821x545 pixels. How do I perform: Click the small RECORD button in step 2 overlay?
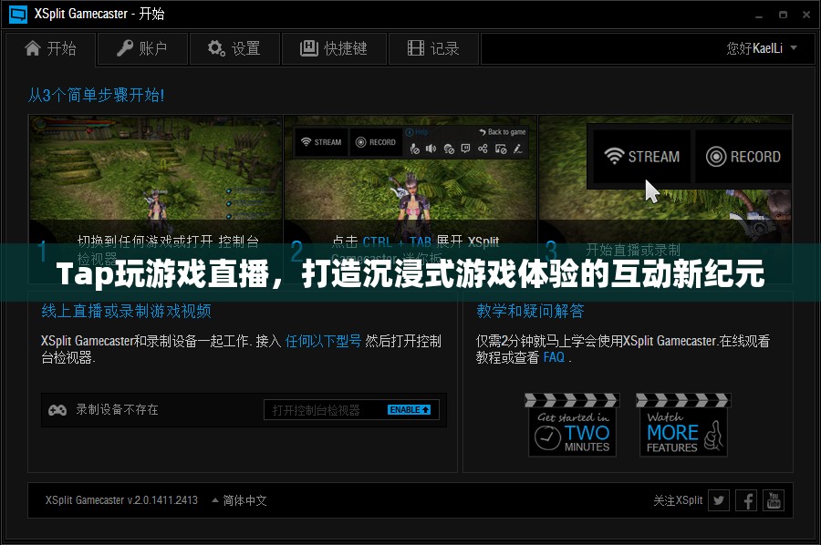(376, 142)
